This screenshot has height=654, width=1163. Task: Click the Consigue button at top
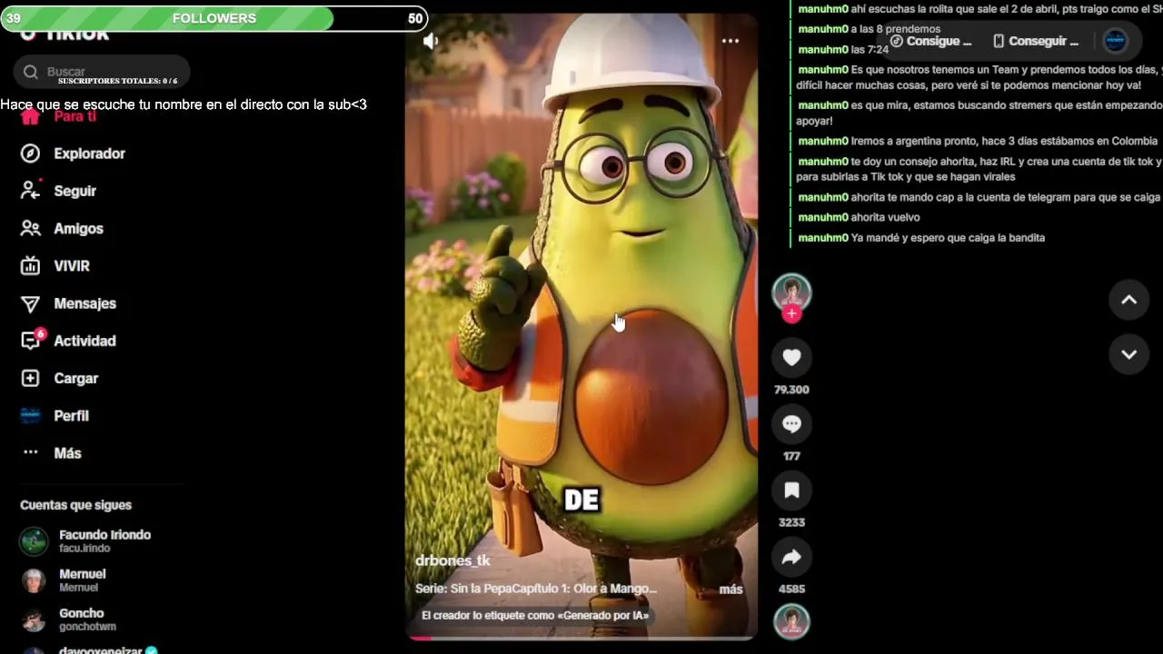coord(931,41)
